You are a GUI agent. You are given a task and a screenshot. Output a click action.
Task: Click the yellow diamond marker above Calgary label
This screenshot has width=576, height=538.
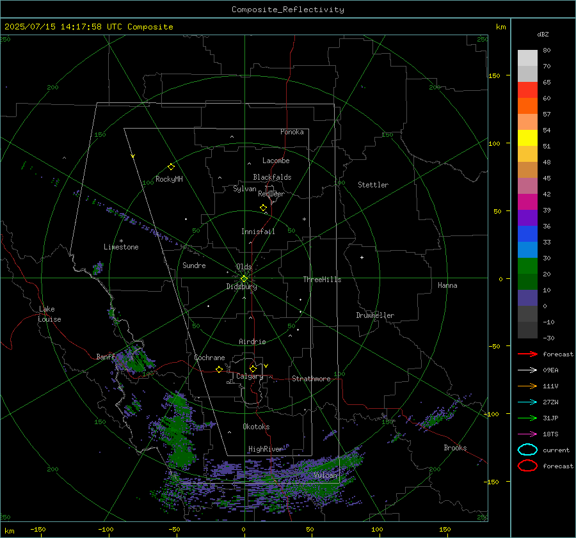253,368
